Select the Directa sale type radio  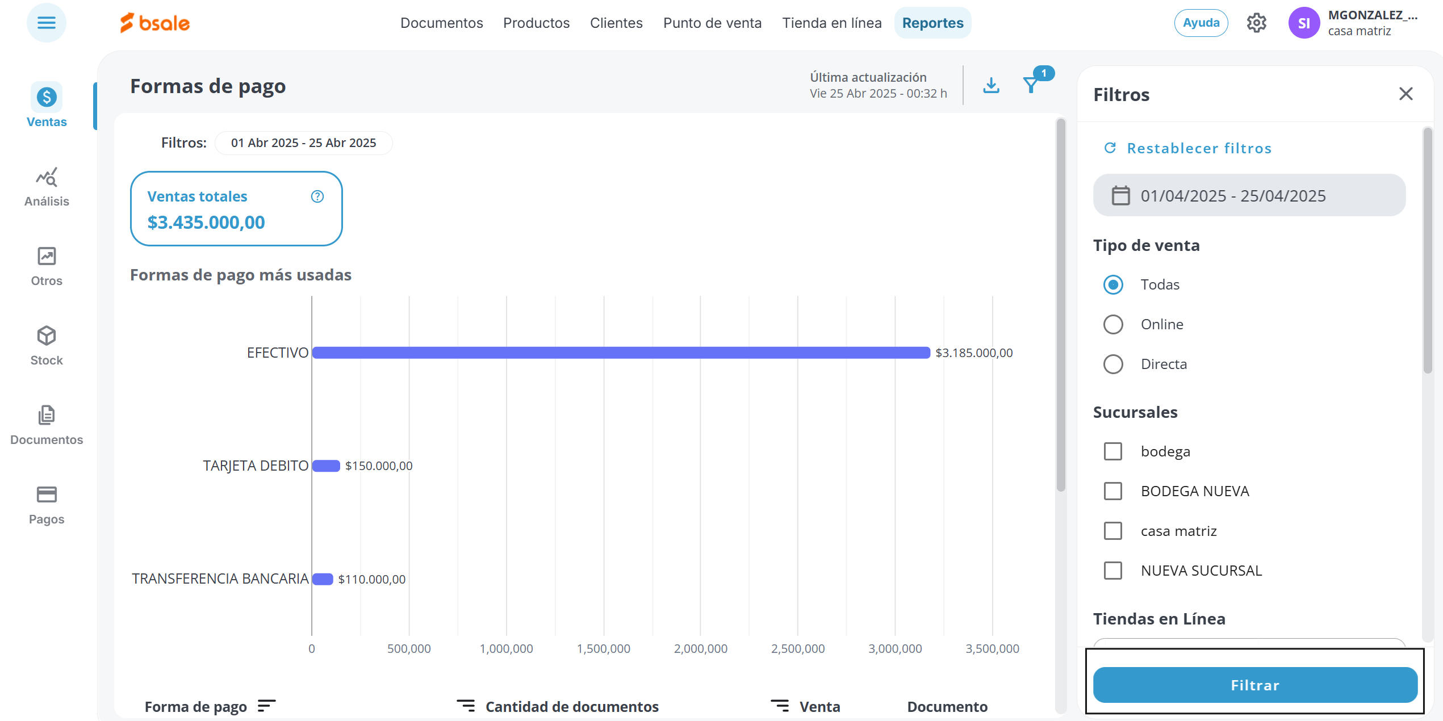pos(1113,364)
